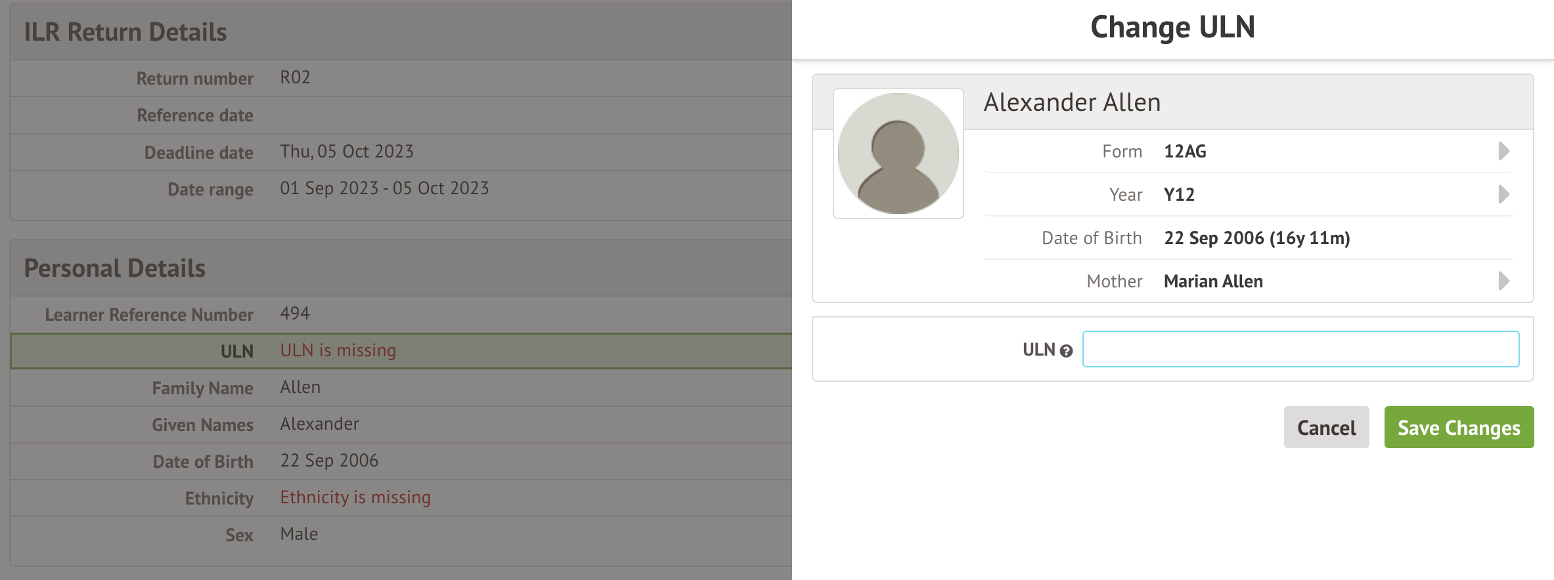Click Alexander Allen's profile avatar

(898, 154)
